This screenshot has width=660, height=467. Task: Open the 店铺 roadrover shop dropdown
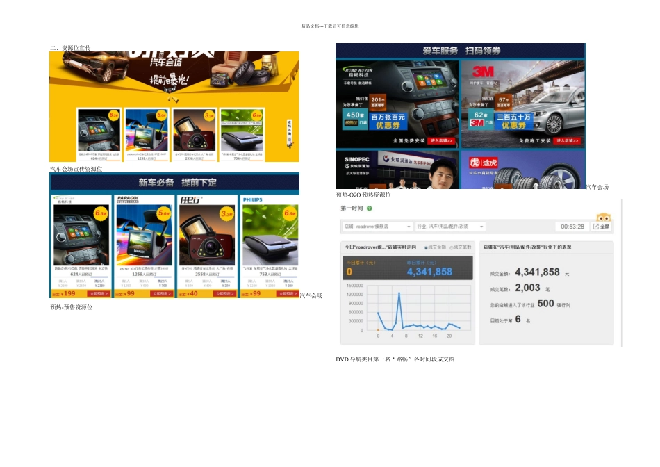[377, 227]
